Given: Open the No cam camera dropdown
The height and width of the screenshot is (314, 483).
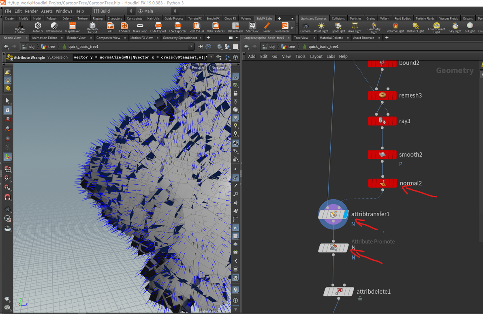Looking at the screenshot, I should [x=218, y=68].
